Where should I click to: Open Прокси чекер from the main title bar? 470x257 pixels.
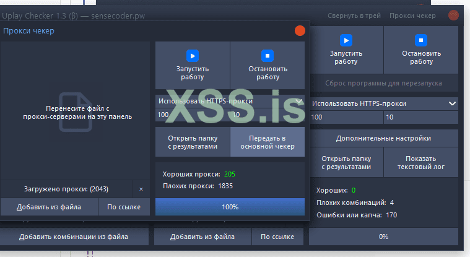tap(412, 15)
